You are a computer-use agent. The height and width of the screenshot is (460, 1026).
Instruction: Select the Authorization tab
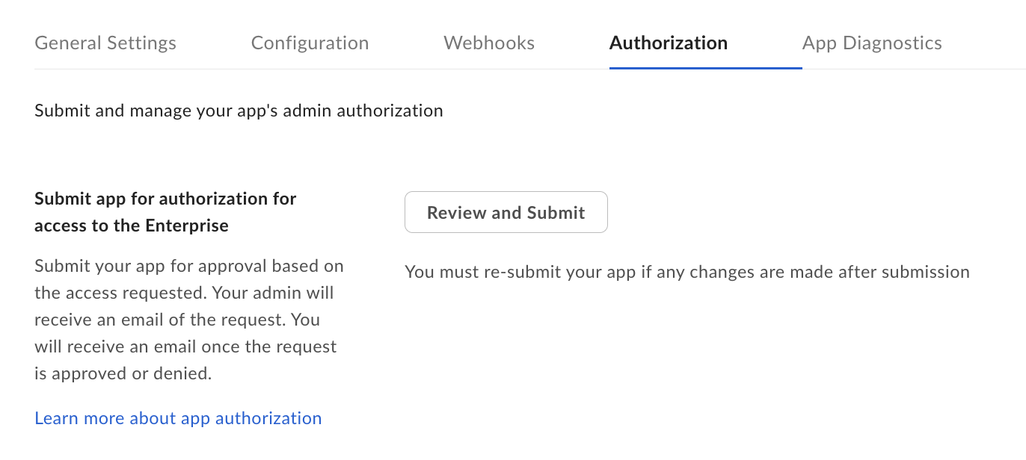click(x=668, y=43)
